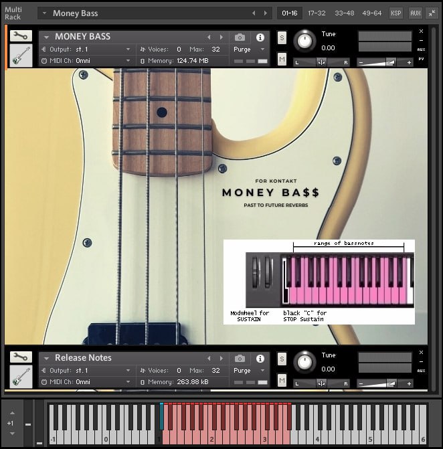This screenshot has height=449, width=443.
Task: Expand Release Notes Purge menu
Action: [249, 371]
